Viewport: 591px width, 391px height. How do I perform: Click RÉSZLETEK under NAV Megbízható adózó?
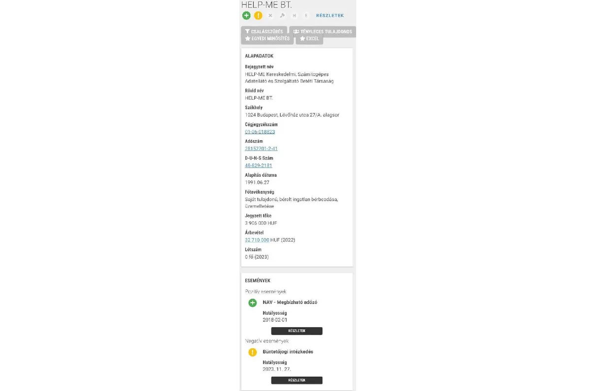(x=297, y=331)
